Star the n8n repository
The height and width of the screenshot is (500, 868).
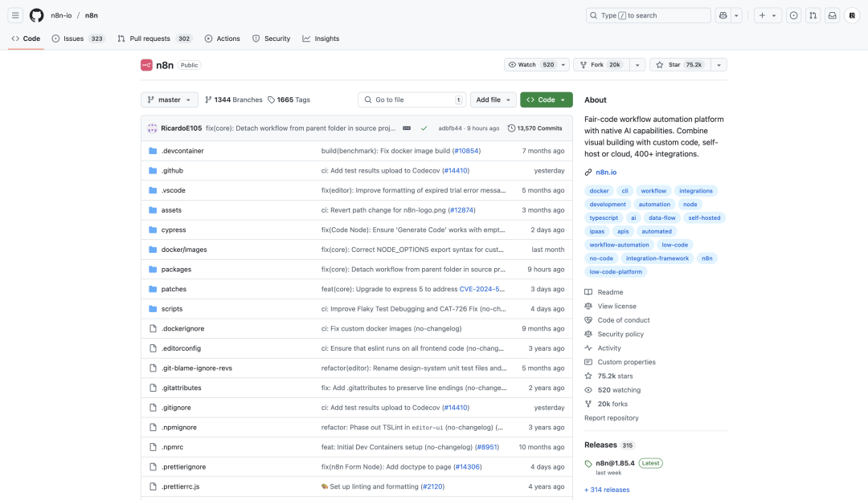tap(680, 65)
